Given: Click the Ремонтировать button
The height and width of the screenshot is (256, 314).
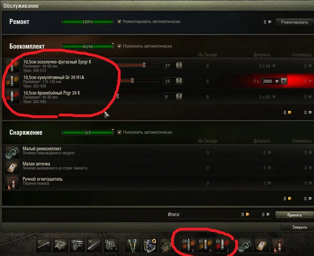Looking at the screenshot, I should 294,22.
